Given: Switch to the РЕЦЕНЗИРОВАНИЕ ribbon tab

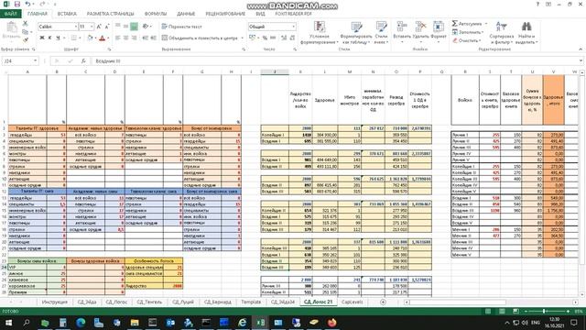Looking at the screenshot, I should 225,14.
